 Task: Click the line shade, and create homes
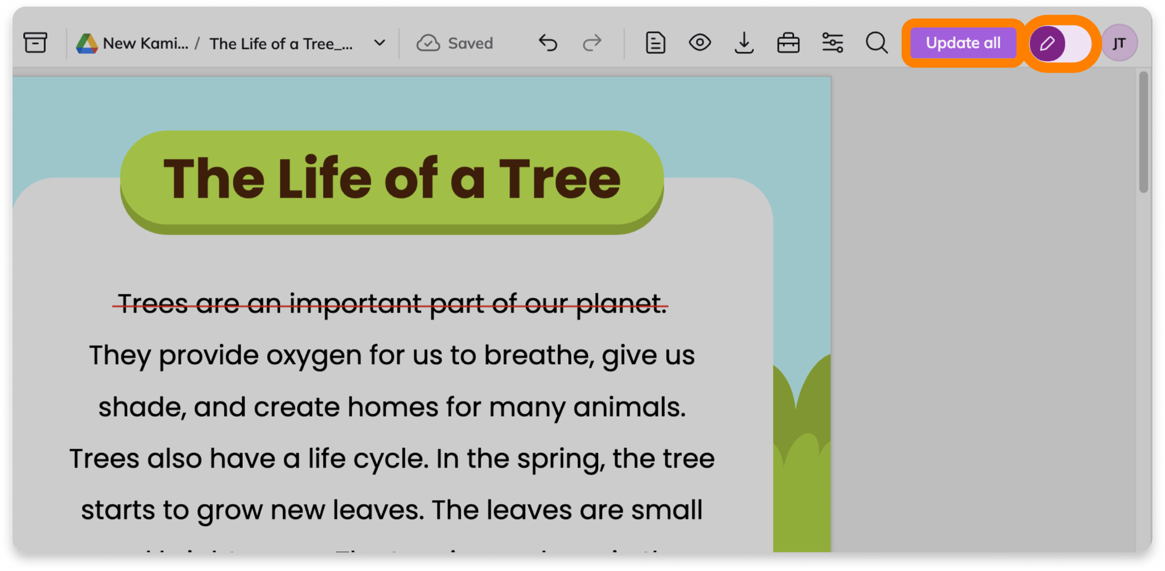click(x=392, y=407)
